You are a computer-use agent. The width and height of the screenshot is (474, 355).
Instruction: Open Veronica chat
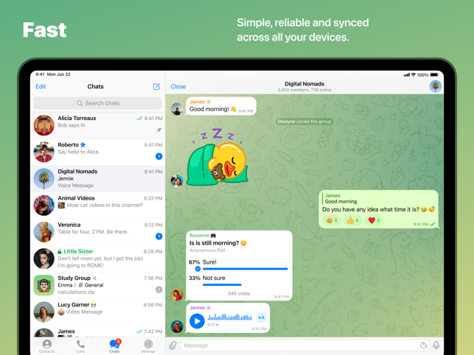pyautogui.click(x=97, y=232)
